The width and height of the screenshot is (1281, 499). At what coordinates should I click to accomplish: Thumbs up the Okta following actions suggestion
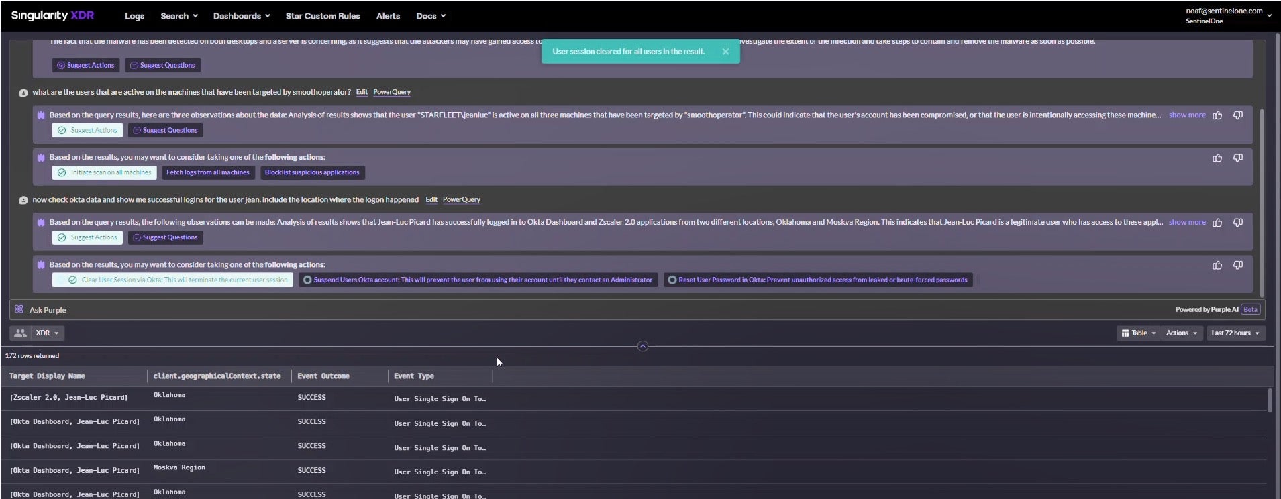click(1217, 266)
